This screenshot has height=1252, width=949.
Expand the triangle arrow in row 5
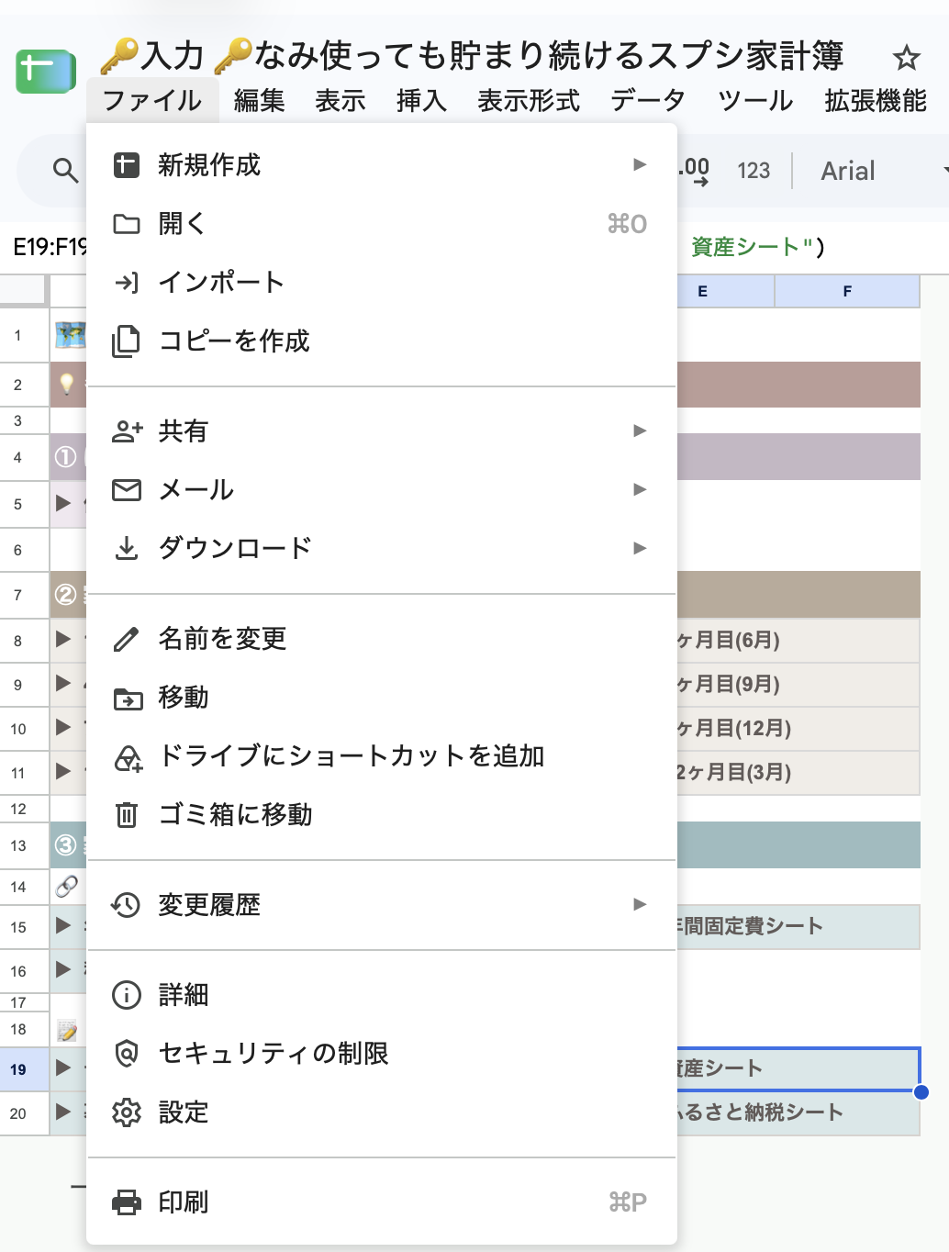(63, 503)
